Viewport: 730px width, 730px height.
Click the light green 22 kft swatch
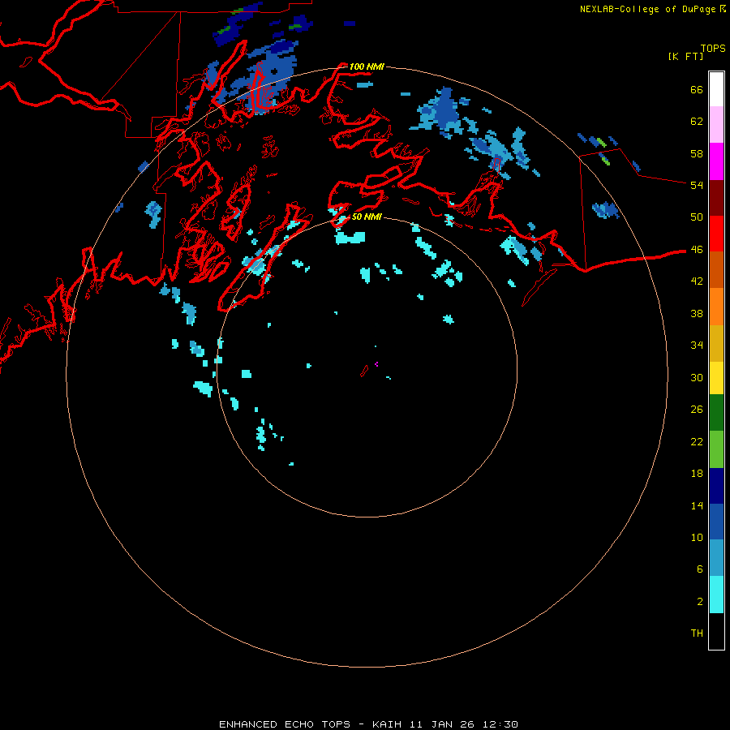716,449
